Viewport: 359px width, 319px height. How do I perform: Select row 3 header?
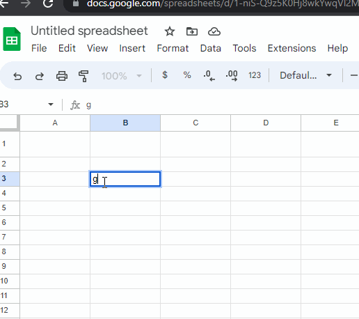point(10,179)
